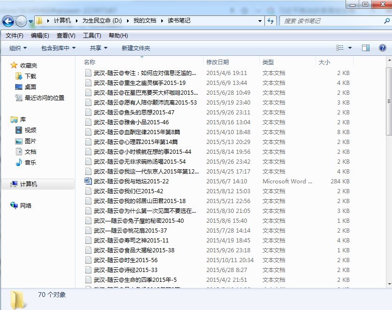The height and width of the screenshot is (310, 392).
Task: Select file icon of 小时候就在想的事2015-44
Action: click(88, 151)
